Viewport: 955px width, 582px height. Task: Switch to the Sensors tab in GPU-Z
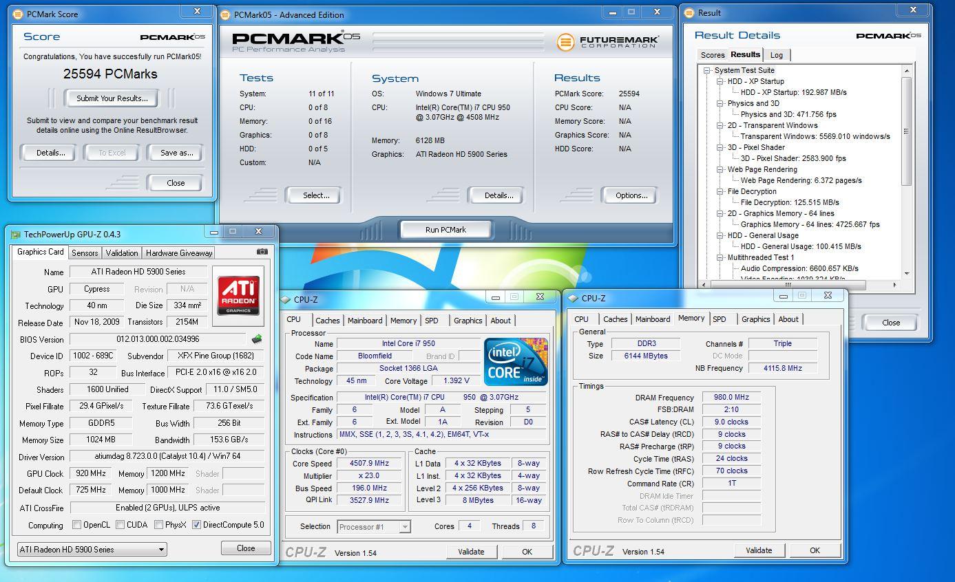(x=85, y=253)
